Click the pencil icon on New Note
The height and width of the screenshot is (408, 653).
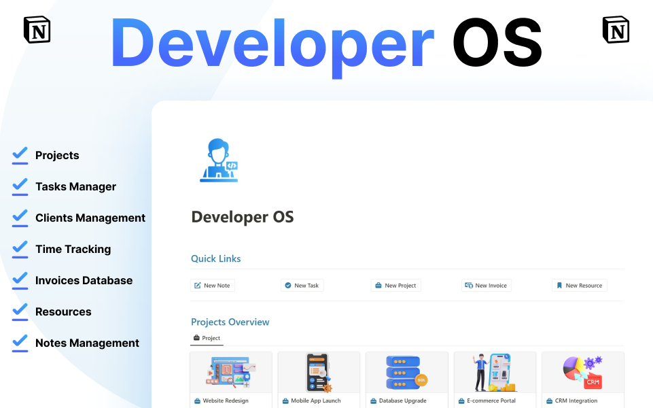[198, 286]
